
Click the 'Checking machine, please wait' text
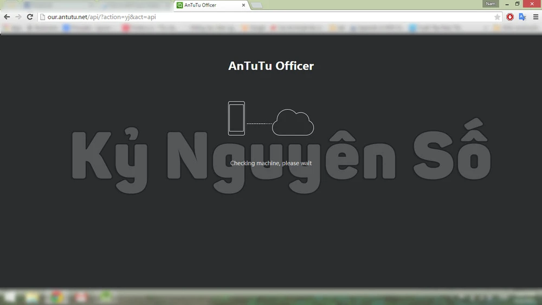[x=271, y=163]
